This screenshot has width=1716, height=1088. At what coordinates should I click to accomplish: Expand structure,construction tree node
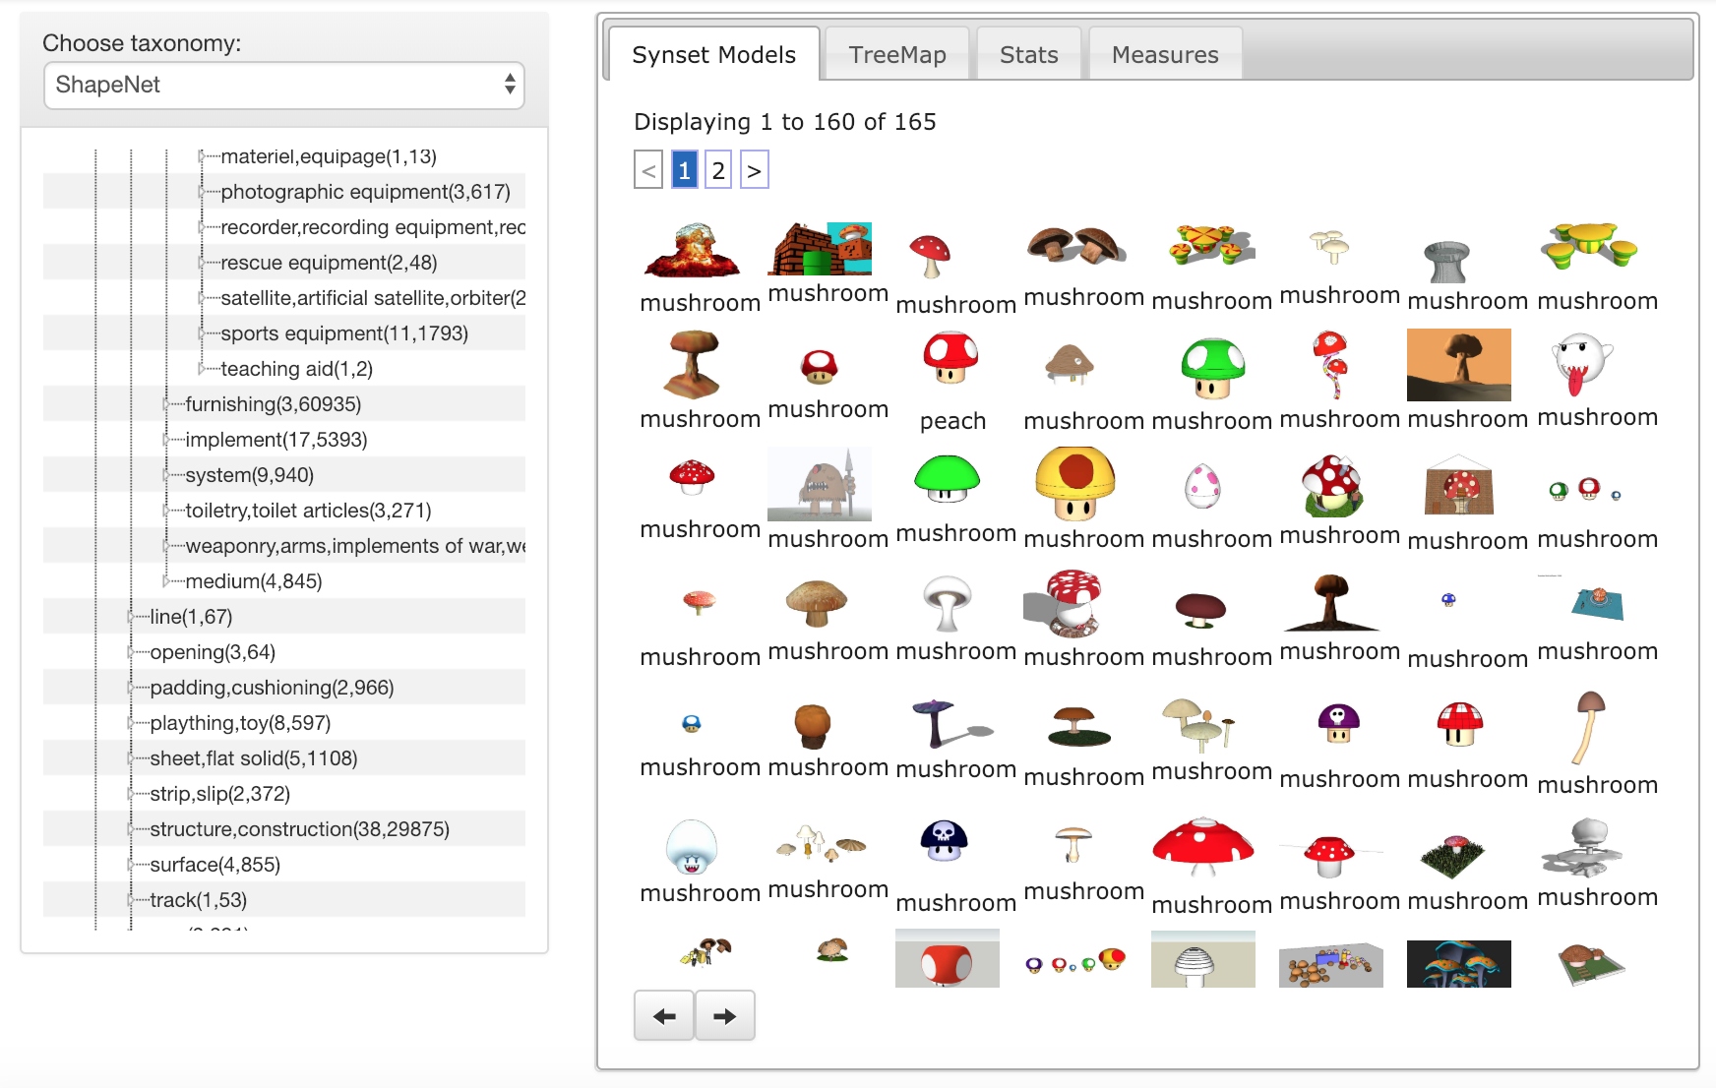[x=131, y=829]
